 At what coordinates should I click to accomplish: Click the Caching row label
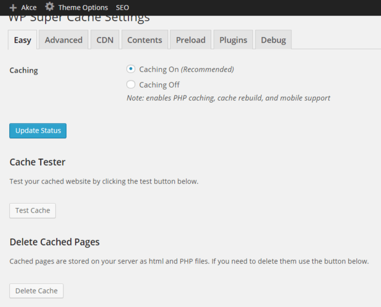24,71
